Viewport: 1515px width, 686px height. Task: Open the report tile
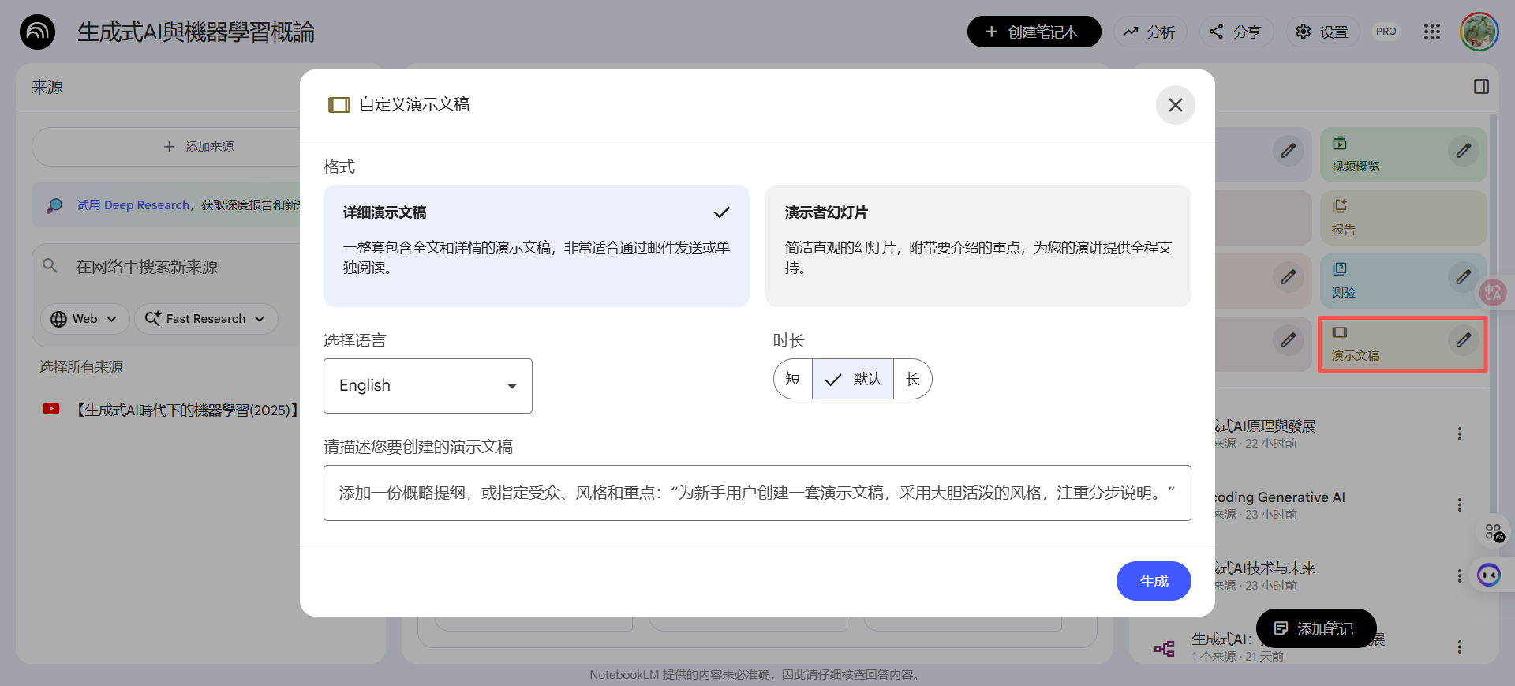pyautogui.click(x=1403, y=218)
